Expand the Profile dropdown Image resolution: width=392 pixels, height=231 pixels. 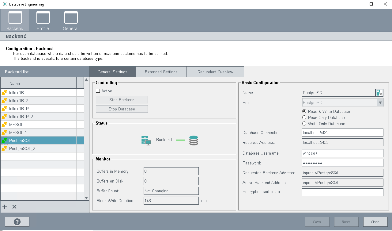pos(380,103)
